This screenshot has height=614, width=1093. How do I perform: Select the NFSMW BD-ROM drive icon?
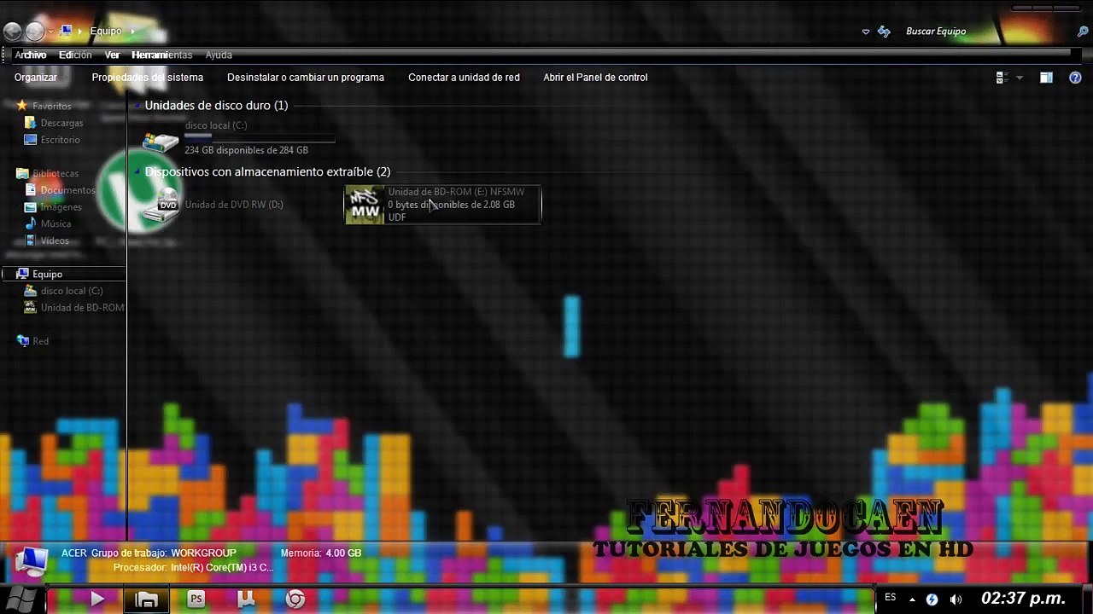(365, 205)
